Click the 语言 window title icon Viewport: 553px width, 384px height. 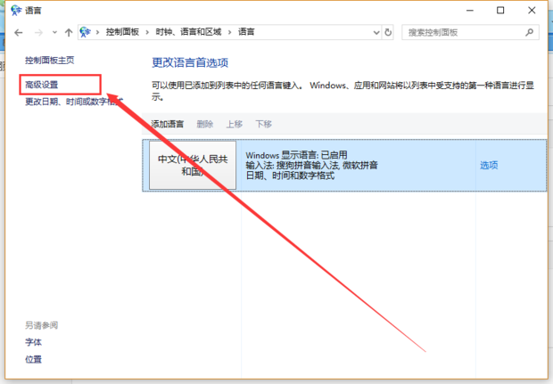coord(16,11)
